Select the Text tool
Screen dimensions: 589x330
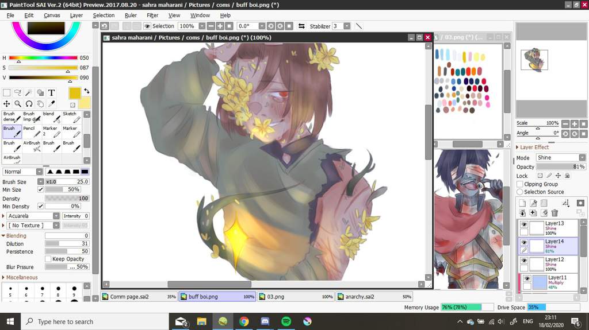point(51,92)
